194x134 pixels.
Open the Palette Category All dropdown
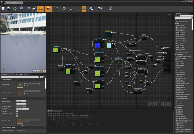click(x=186, y=16)
